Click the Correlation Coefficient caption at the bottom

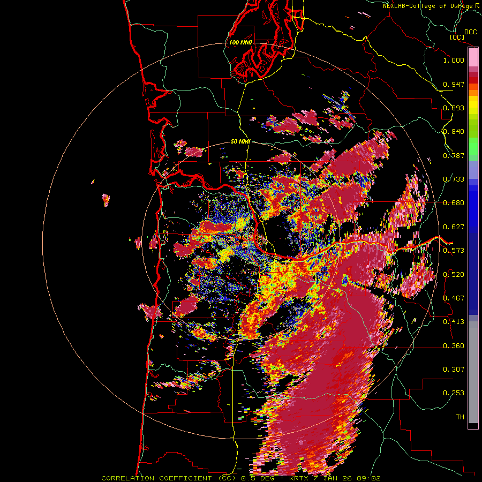pyautogui.click(x=241, y=478)
